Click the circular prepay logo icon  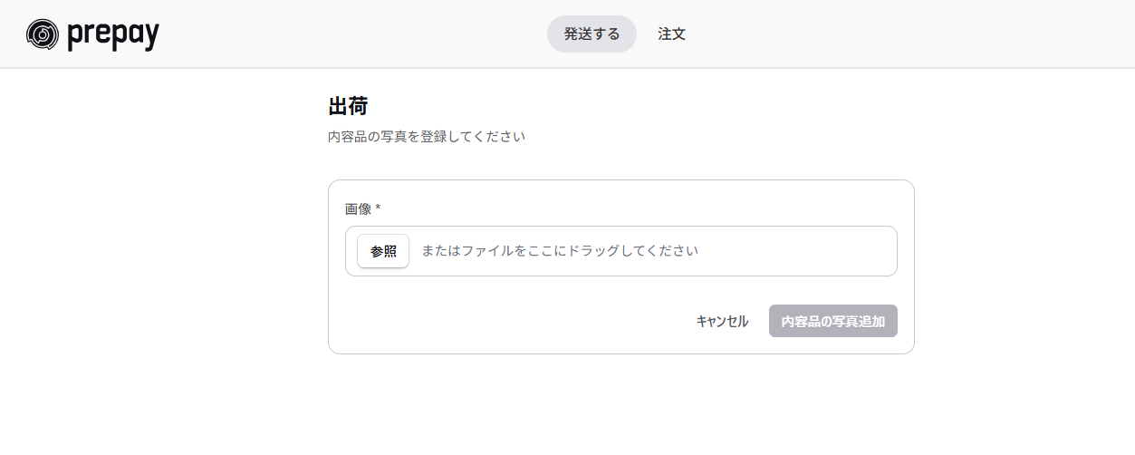[43, 34]
